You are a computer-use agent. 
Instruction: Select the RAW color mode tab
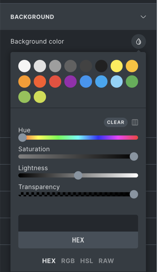point(106,261)
